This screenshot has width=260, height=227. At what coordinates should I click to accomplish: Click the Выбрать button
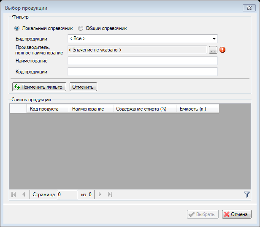coord(203,214)
